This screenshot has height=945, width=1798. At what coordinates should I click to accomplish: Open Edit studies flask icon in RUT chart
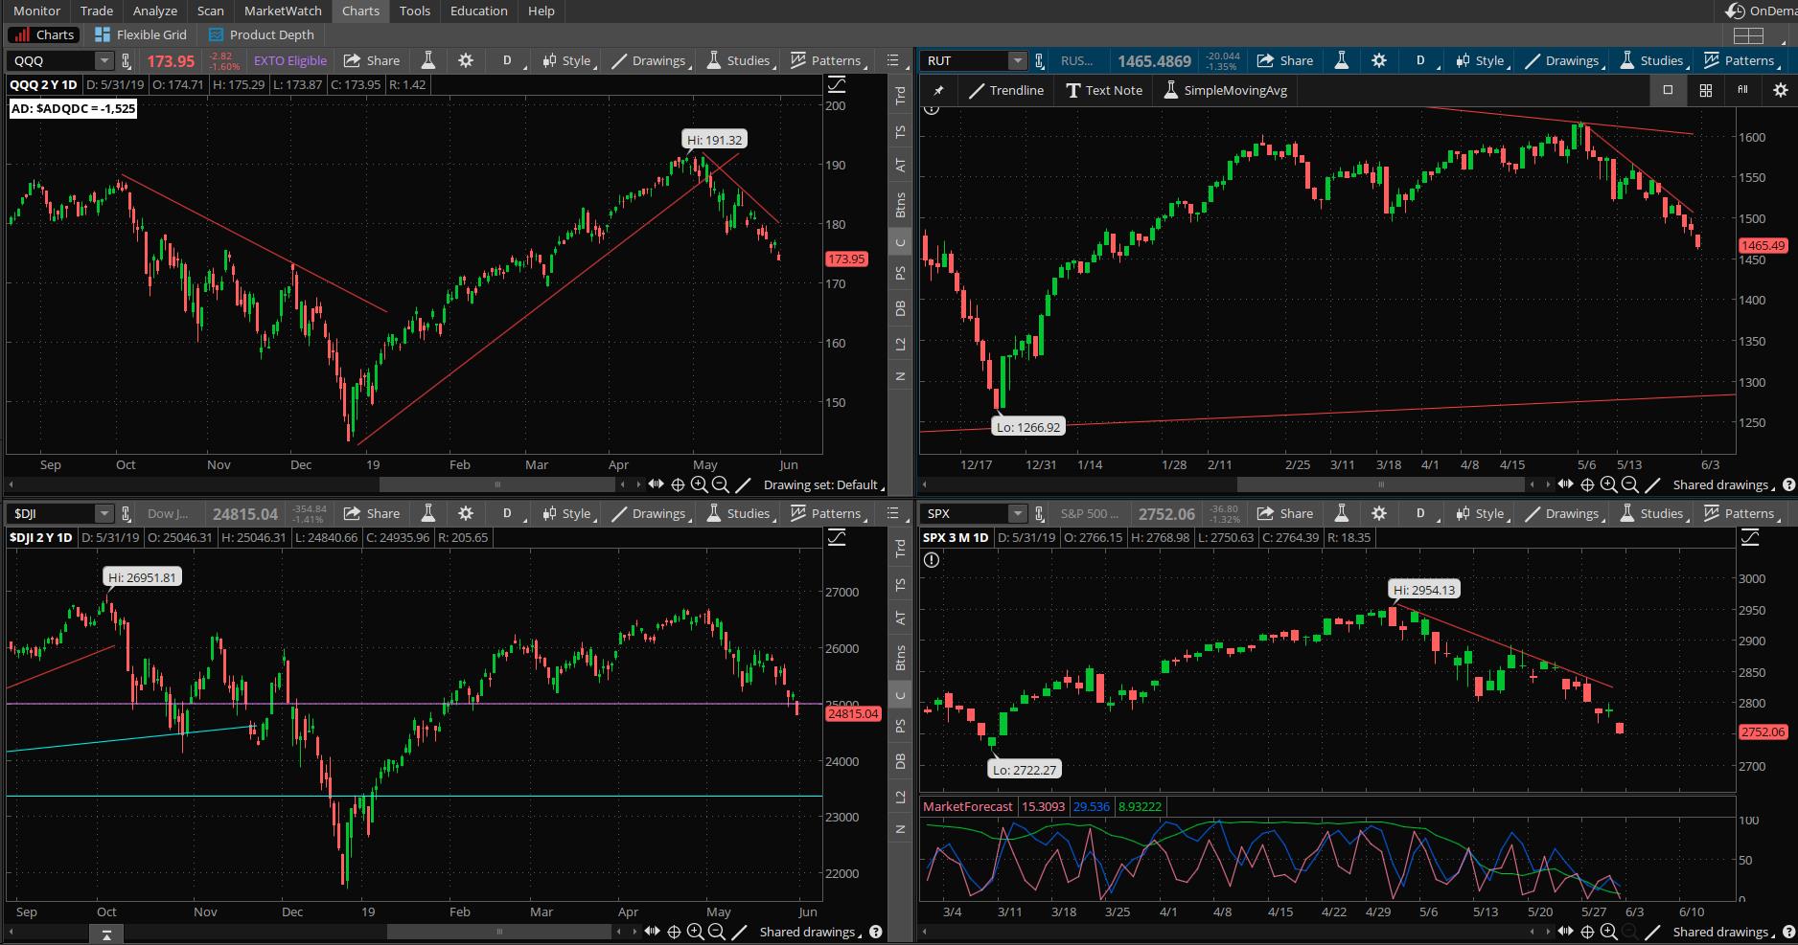pos(1342,60)
